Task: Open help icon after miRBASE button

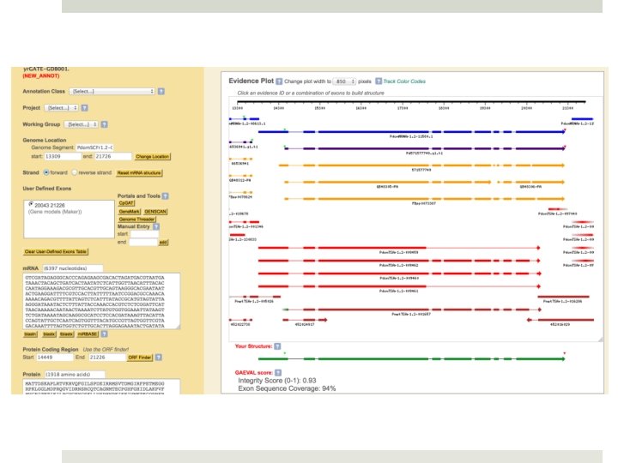Action: (104, 334)
